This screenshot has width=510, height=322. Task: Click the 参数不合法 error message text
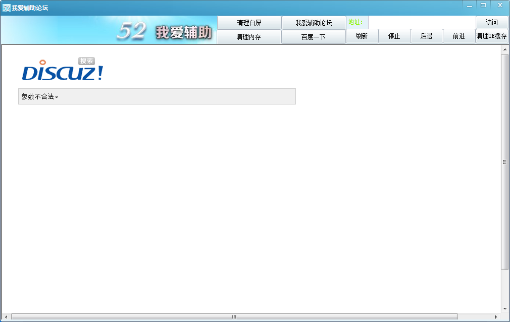click(40, 96)
